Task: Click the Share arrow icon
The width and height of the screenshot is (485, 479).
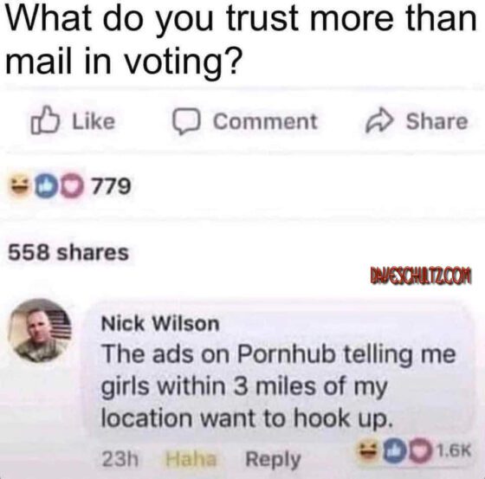Action: pyautogui.click(x=380, y=120)
